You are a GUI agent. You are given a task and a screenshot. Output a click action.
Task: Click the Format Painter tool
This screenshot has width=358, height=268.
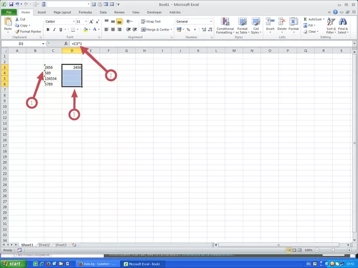pos(29,32)
